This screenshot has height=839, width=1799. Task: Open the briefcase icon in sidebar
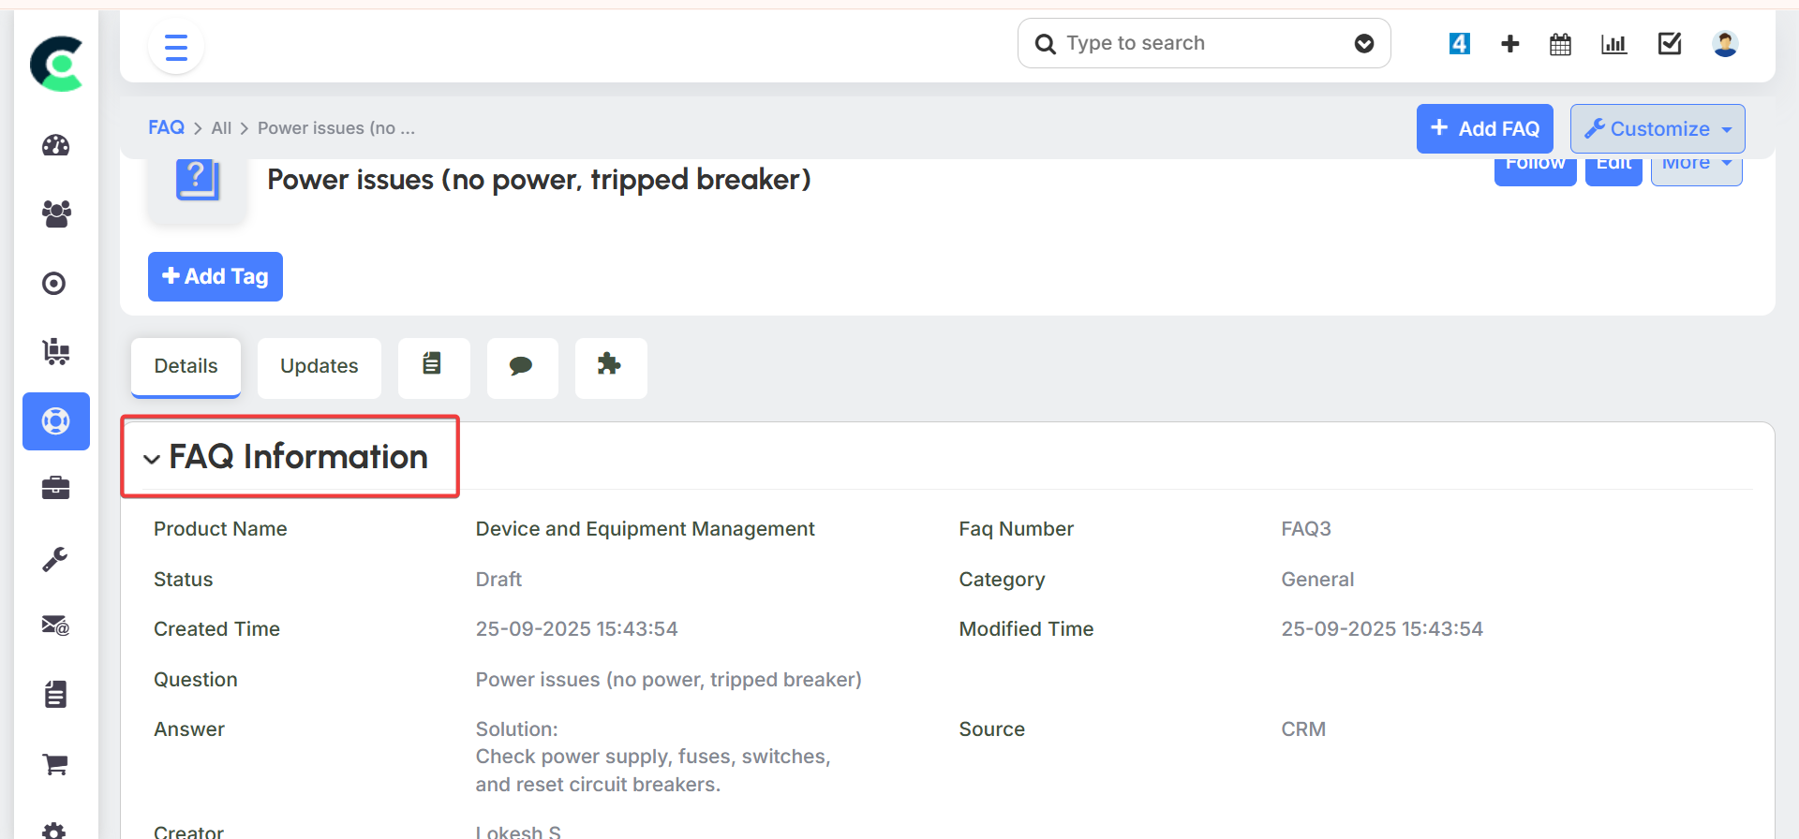[x=56, y=488]
